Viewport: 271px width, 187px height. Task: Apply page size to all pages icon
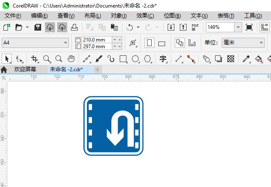(180, 43)
